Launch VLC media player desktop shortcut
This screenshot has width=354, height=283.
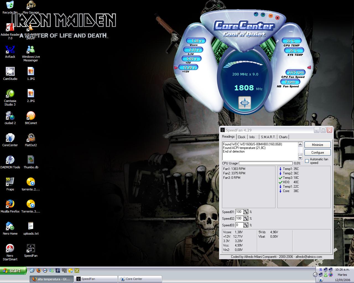click(31, 31)
